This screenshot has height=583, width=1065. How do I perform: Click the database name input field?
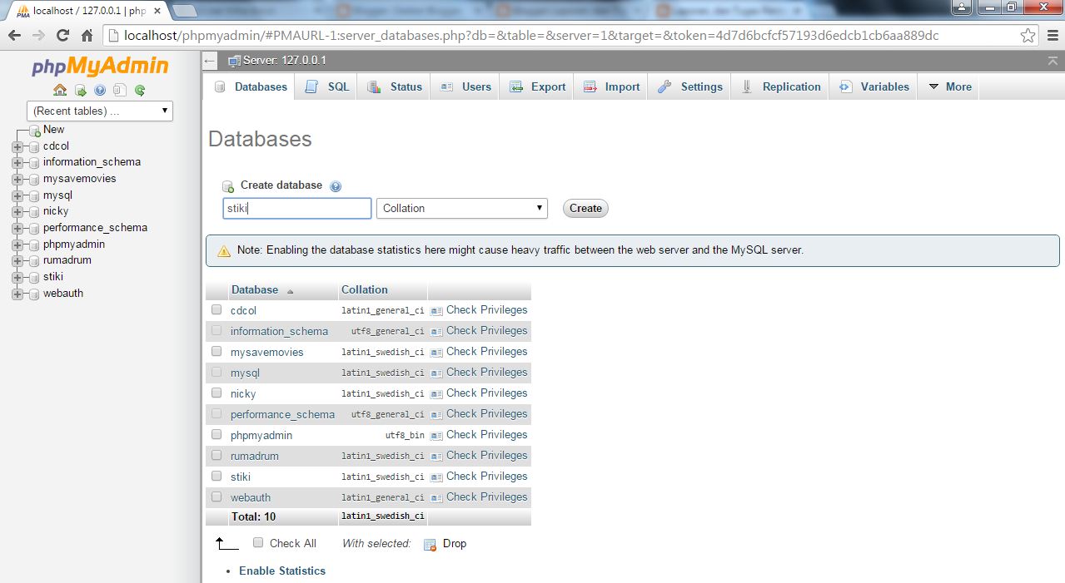(x=297, y=208)
